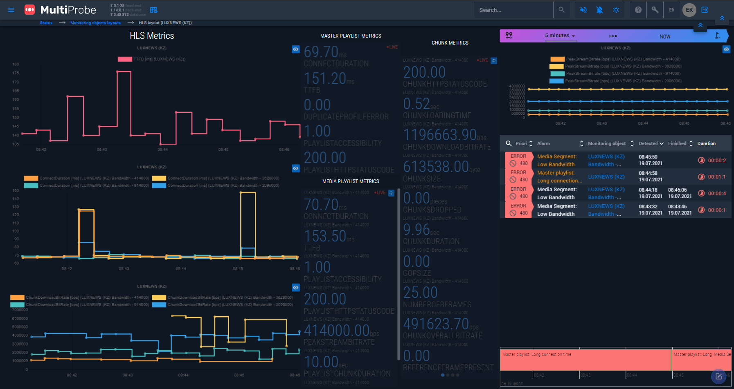
Task: Toggle eye icon on PeakStreamBitrate chart
Action: tap(726, 49)
